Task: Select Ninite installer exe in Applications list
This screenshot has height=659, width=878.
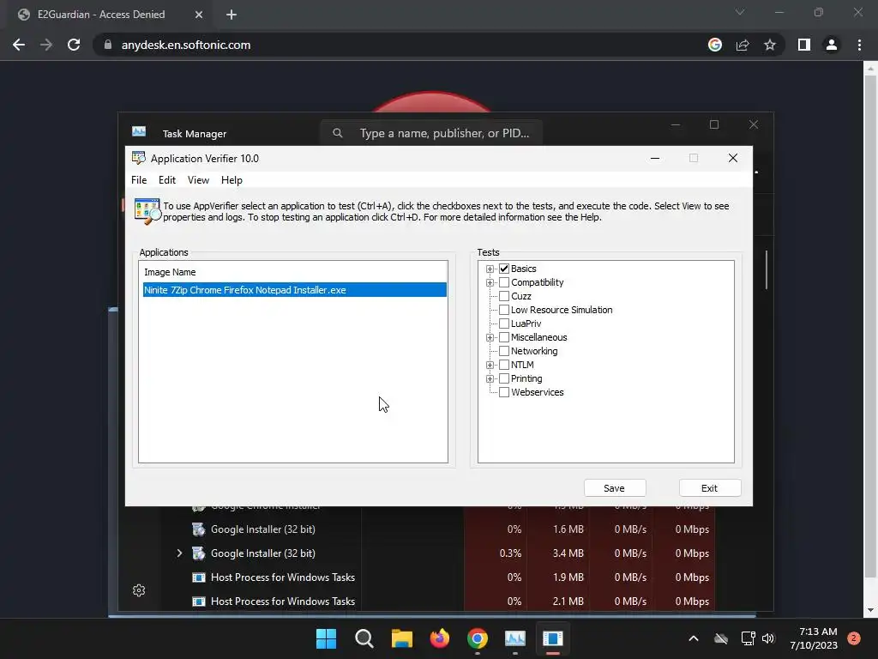Action: point(295,290)
